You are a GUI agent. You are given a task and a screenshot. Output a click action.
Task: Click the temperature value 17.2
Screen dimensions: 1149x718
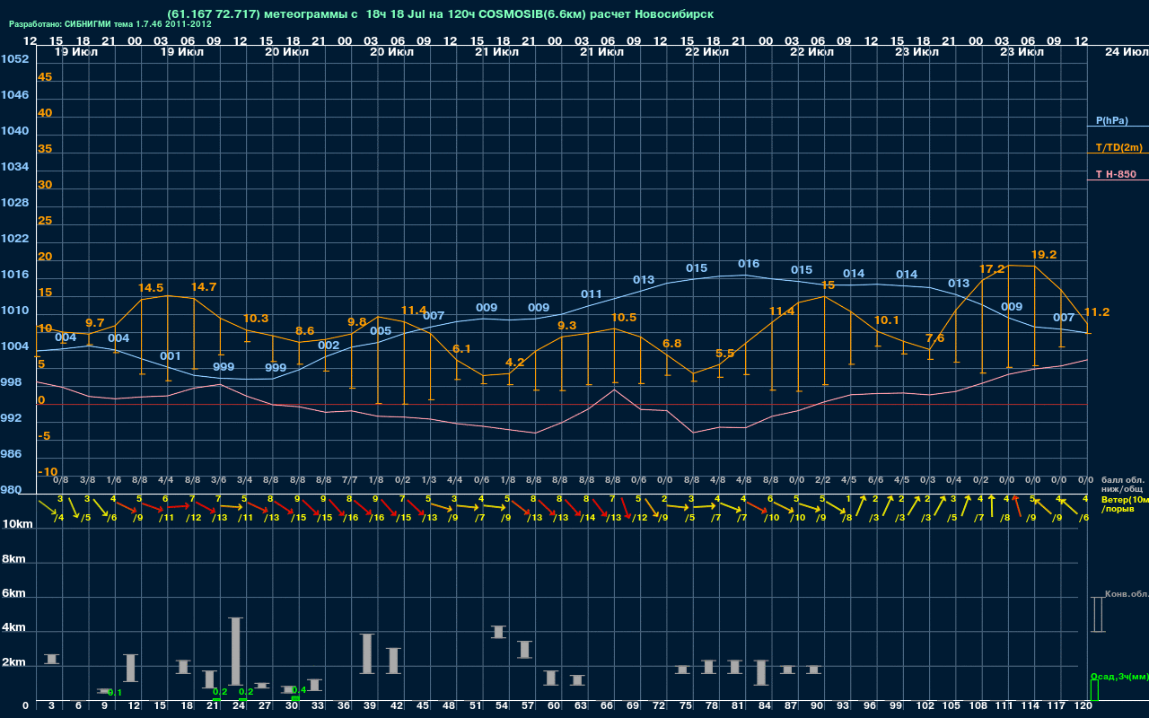click(x=991, y=268)
